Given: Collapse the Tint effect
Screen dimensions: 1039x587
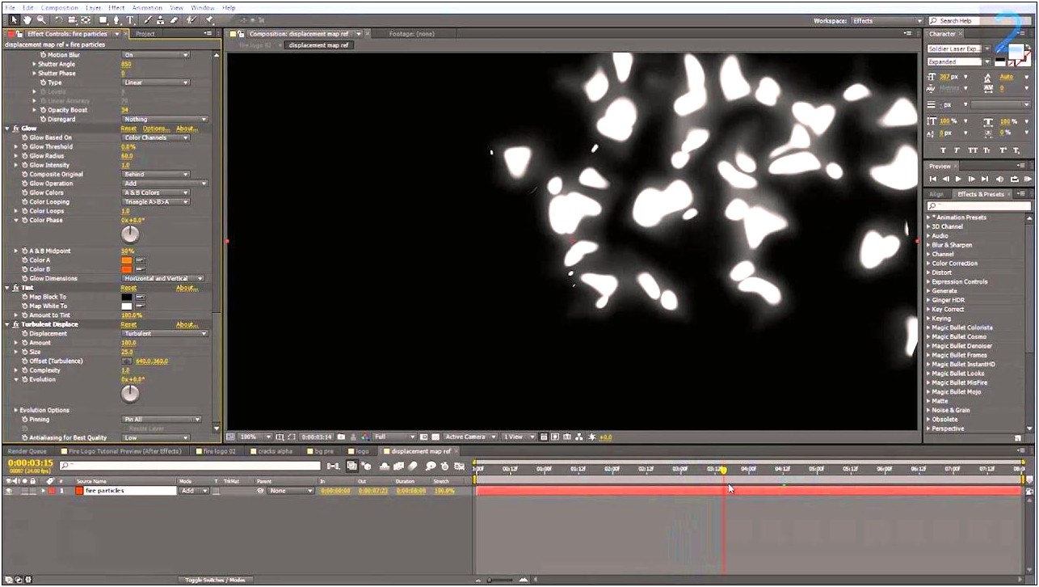Looking at the screenshot, I should coord(7,288).
